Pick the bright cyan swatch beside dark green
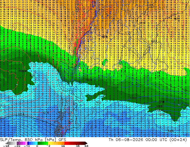 (36, 143)
